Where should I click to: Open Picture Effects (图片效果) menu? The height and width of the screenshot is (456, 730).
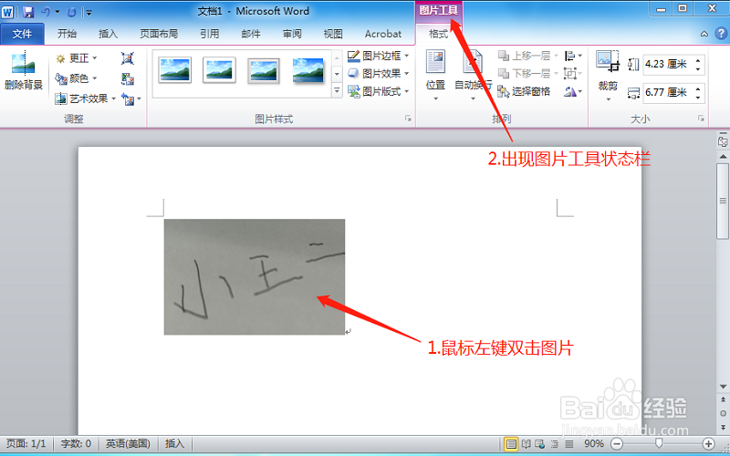coord(379,74)
